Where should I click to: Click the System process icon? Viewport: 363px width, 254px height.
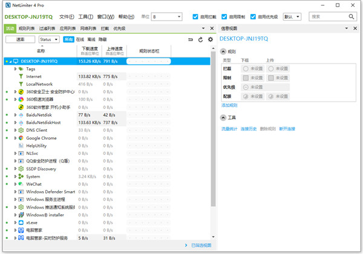click(21, 176)
